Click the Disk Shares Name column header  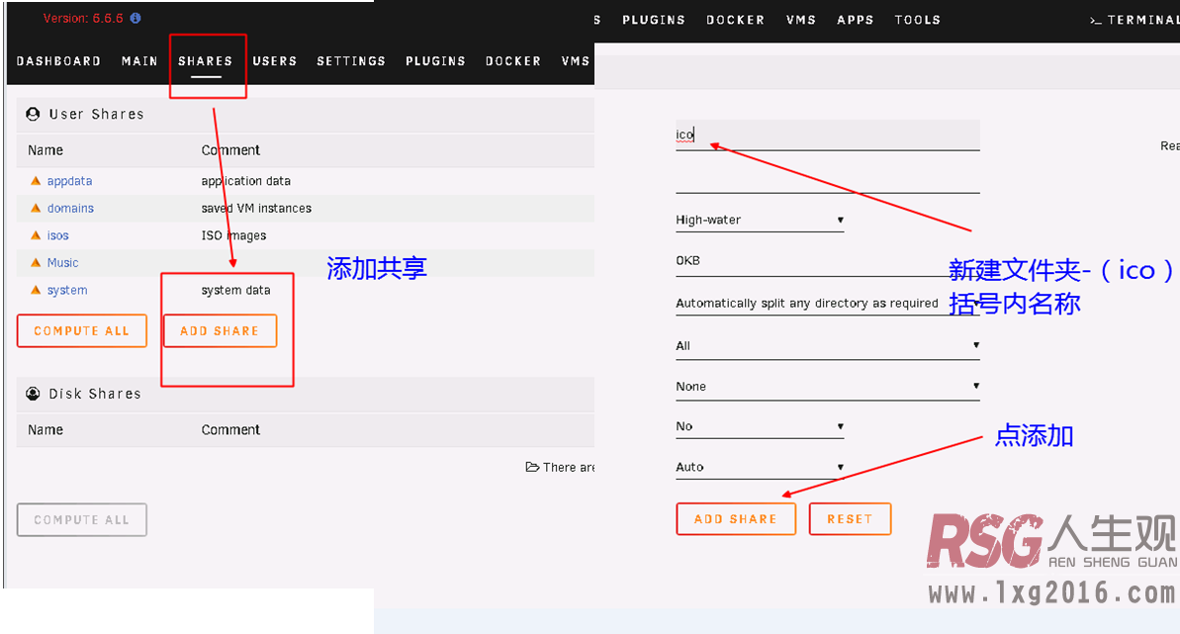coord(45,429)
